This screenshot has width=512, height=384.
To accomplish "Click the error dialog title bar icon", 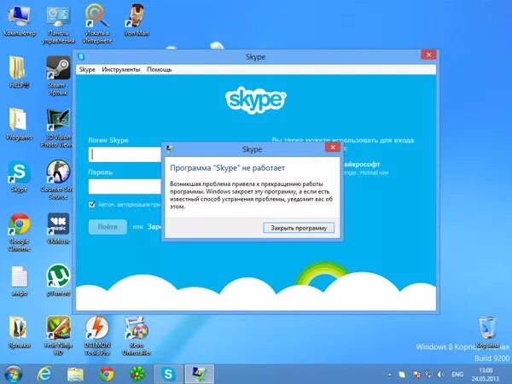I will (170, 149).
